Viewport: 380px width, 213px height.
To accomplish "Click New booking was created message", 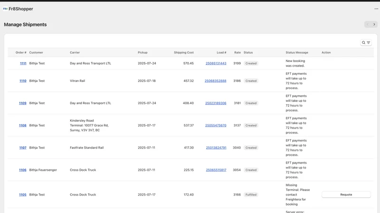I will 295,63.
